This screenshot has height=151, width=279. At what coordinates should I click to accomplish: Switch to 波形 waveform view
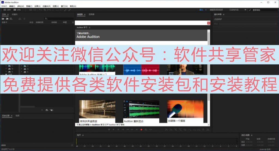pyautogui.click(x=7, y=10)
